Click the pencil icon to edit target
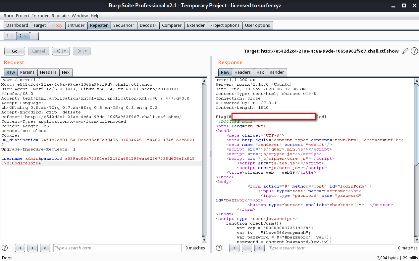The image size is (419, 261). click(405, 51)
